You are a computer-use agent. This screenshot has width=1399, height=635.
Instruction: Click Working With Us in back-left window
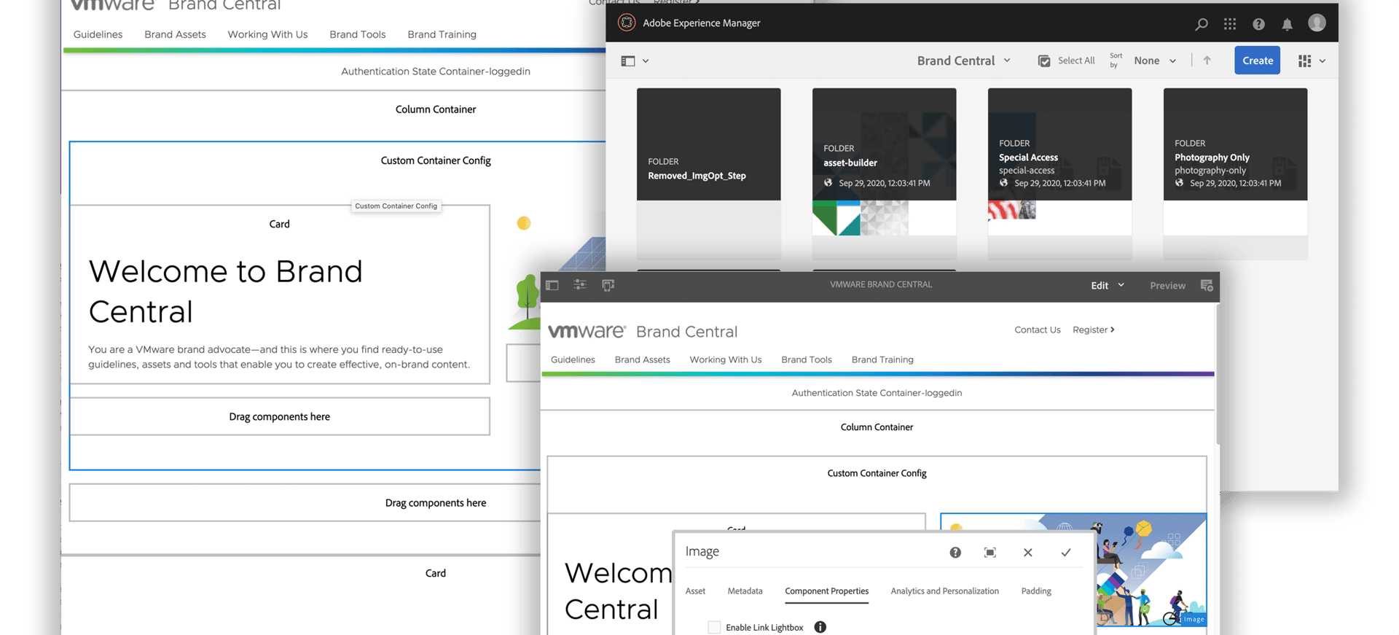coord(267,34)
